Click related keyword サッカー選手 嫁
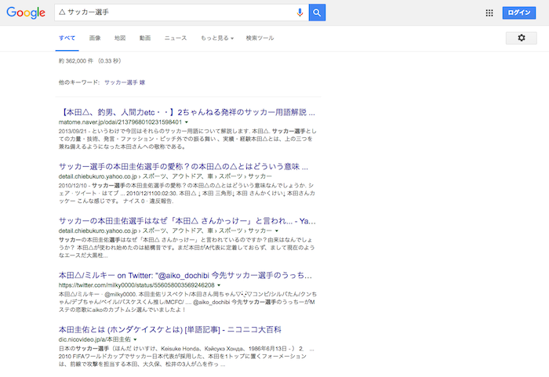Screen dimensions: 549x377 pos(125,82)
